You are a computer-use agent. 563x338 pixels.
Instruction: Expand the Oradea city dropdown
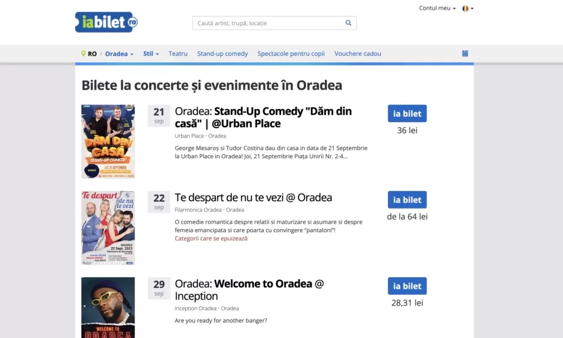point(119,54)
